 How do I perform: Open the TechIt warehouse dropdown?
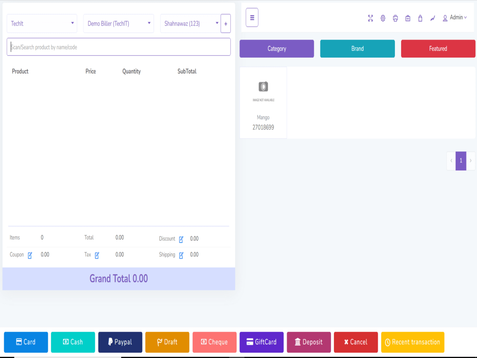point(42,23)
